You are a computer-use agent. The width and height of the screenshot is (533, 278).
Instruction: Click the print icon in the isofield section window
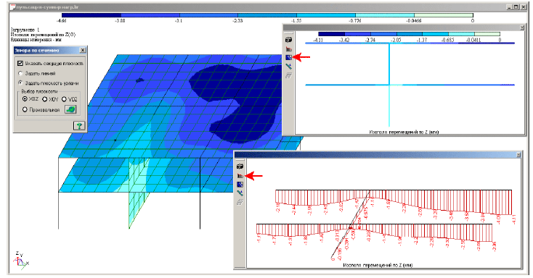click(x=288, y=40)
